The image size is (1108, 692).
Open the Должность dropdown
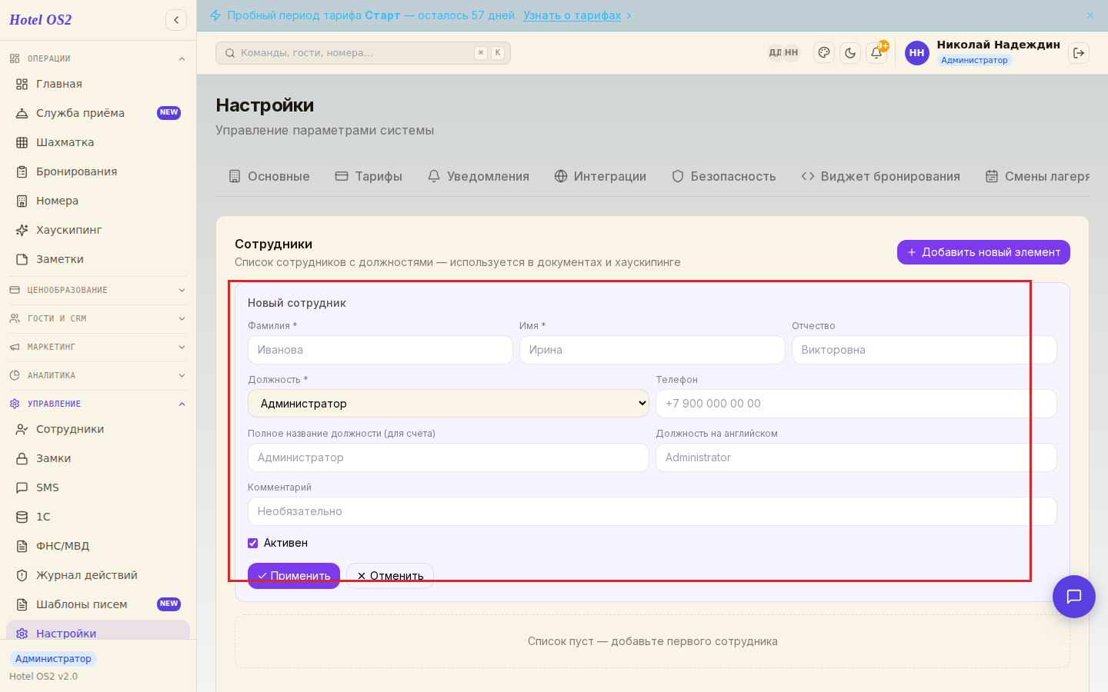pyautogui.click(x=449, y=404)
